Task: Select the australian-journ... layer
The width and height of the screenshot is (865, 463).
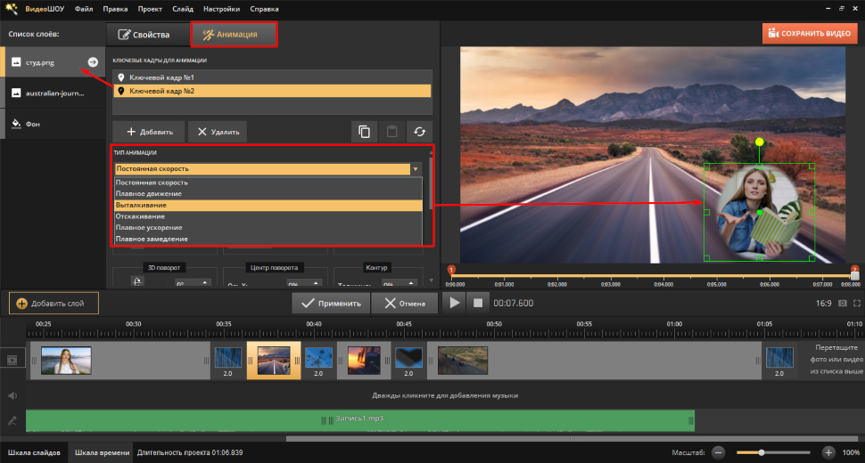Action: point(53,93)
